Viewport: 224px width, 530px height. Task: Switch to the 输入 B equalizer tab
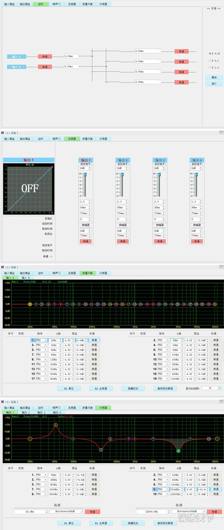pyautogui.click(x=26, y=278)
